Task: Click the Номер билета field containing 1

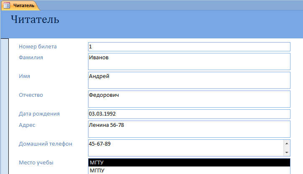Action: coord(189,47)
